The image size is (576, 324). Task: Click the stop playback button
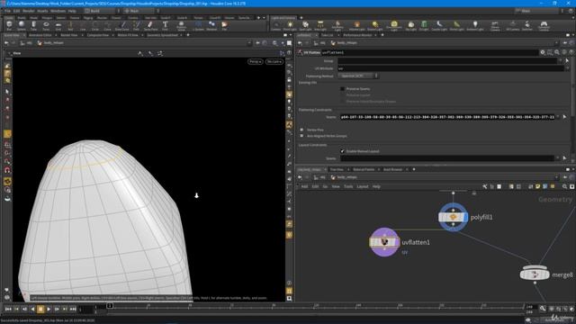[40, 309]
